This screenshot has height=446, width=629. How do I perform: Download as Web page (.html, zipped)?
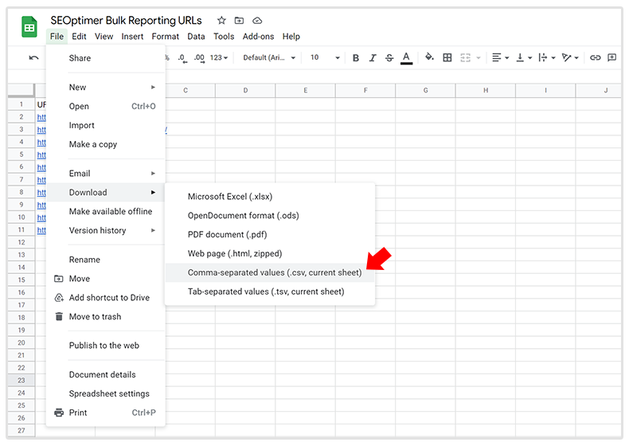pyautogui.click(x=270, y=254)
